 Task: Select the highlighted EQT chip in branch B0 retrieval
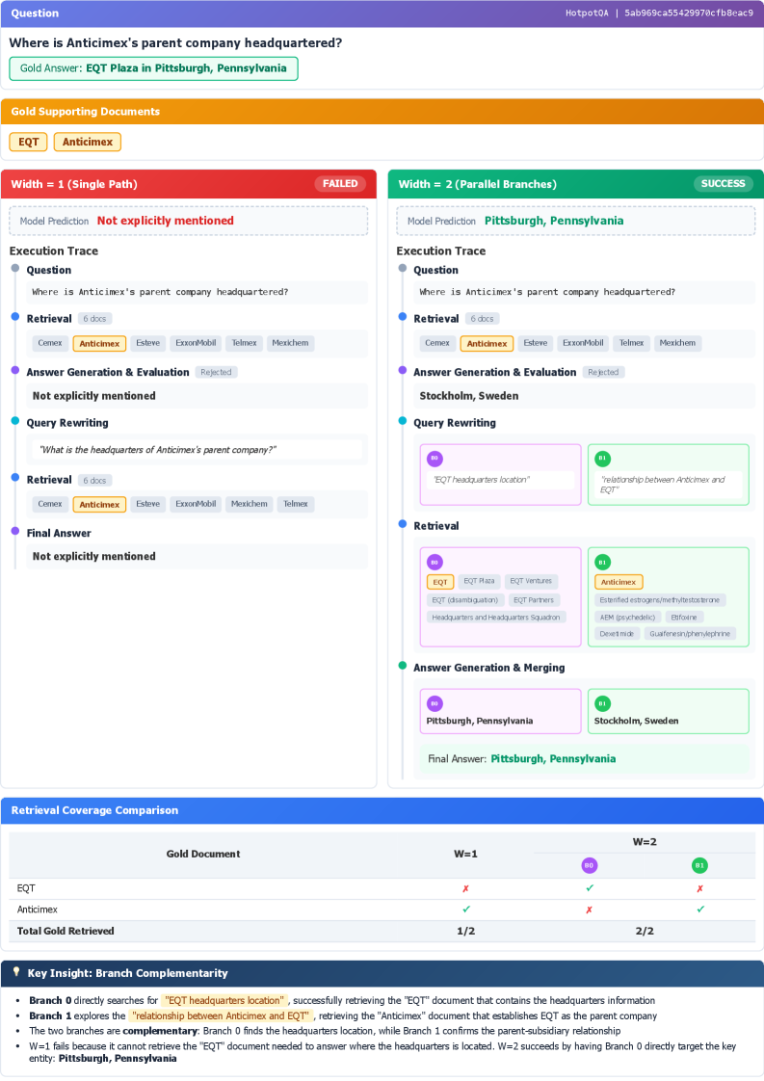click(x=440, y=582)
